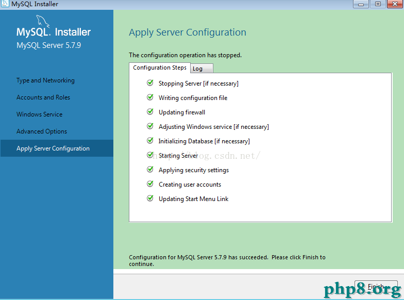
Task: Click the text 'Creating user accounts'
Action: 190,185
